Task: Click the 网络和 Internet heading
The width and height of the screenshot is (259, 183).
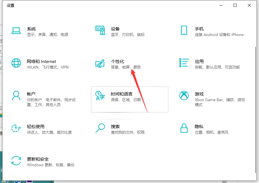Action: [x=42, y=61]
